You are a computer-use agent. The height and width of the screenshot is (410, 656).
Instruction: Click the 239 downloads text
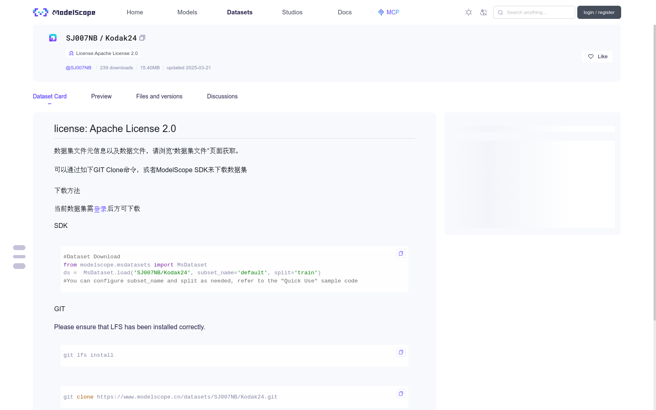116,68
